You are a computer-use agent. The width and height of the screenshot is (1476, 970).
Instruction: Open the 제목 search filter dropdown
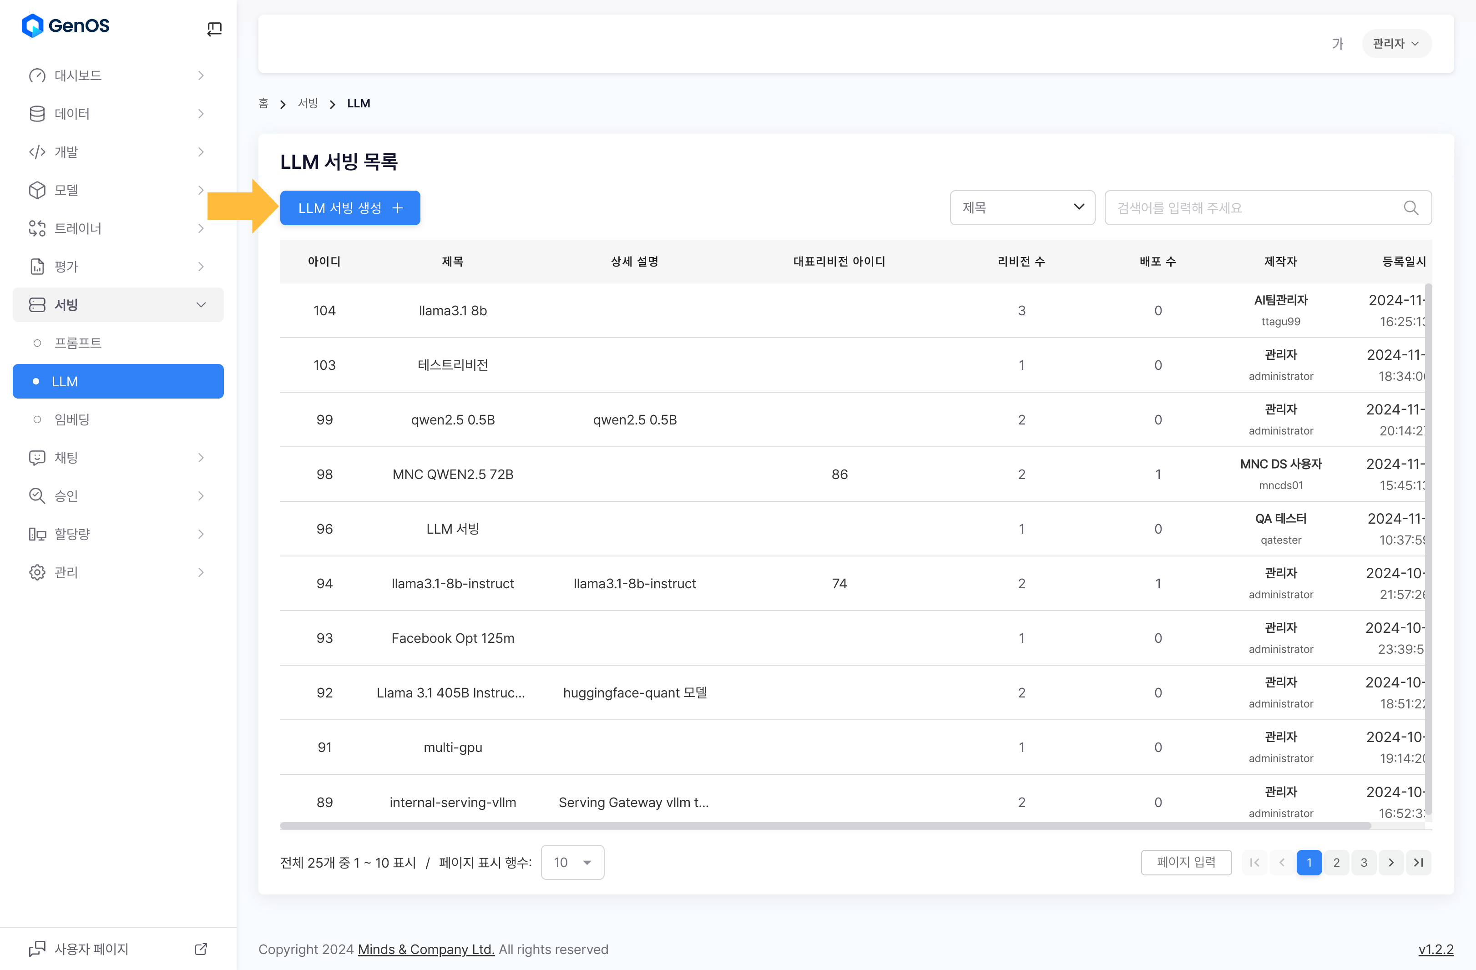[1022, 208]
